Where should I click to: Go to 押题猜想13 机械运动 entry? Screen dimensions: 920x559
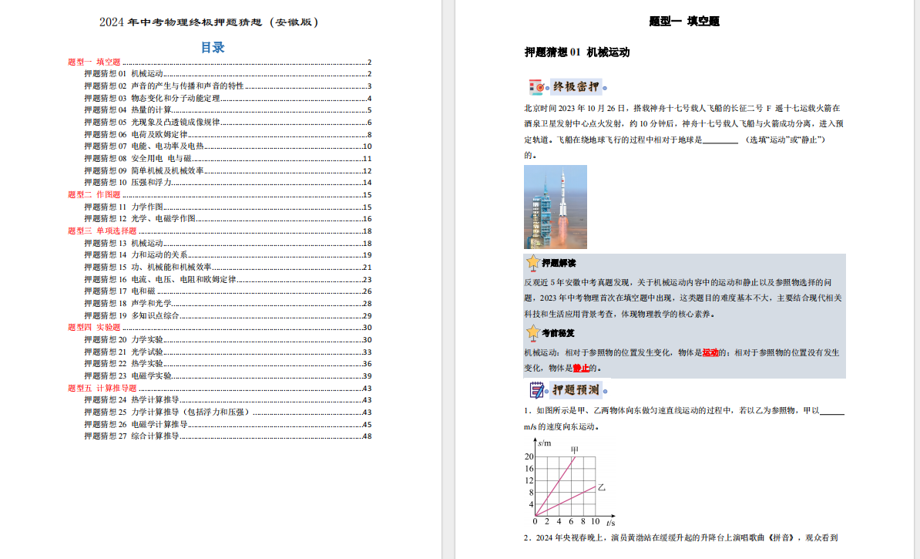click(227, 243)
